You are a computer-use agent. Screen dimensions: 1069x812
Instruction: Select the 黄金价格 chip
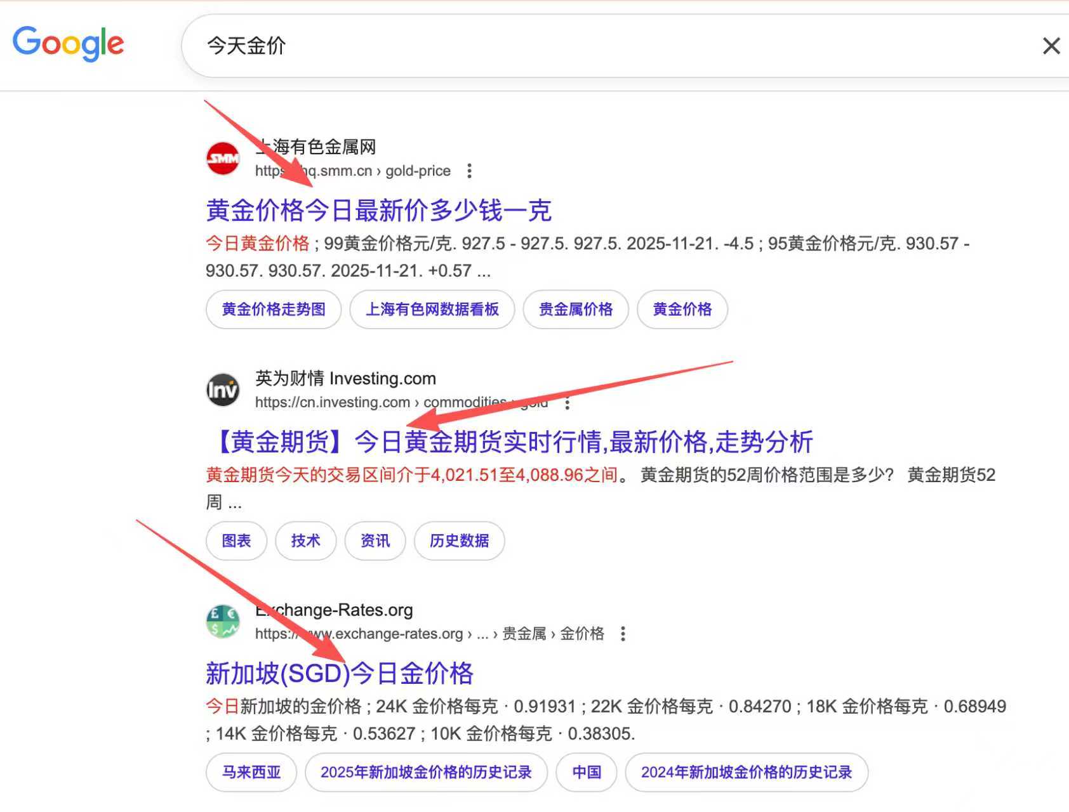click(x=682, y=310)
